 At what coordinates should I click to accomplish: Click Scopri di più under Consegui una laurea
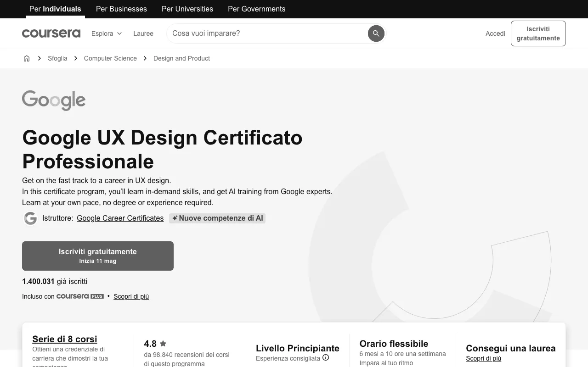pyautogui.click(x=483, y=358)
